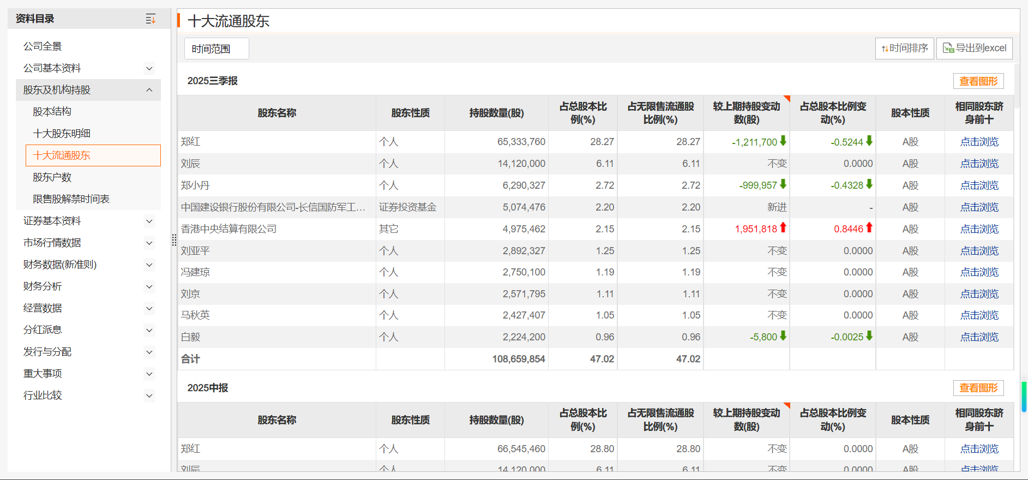The width and height of the screenshot is (1028, 480).
Task: Click the green down arrow beside -5,800
Action: [783, 336]
